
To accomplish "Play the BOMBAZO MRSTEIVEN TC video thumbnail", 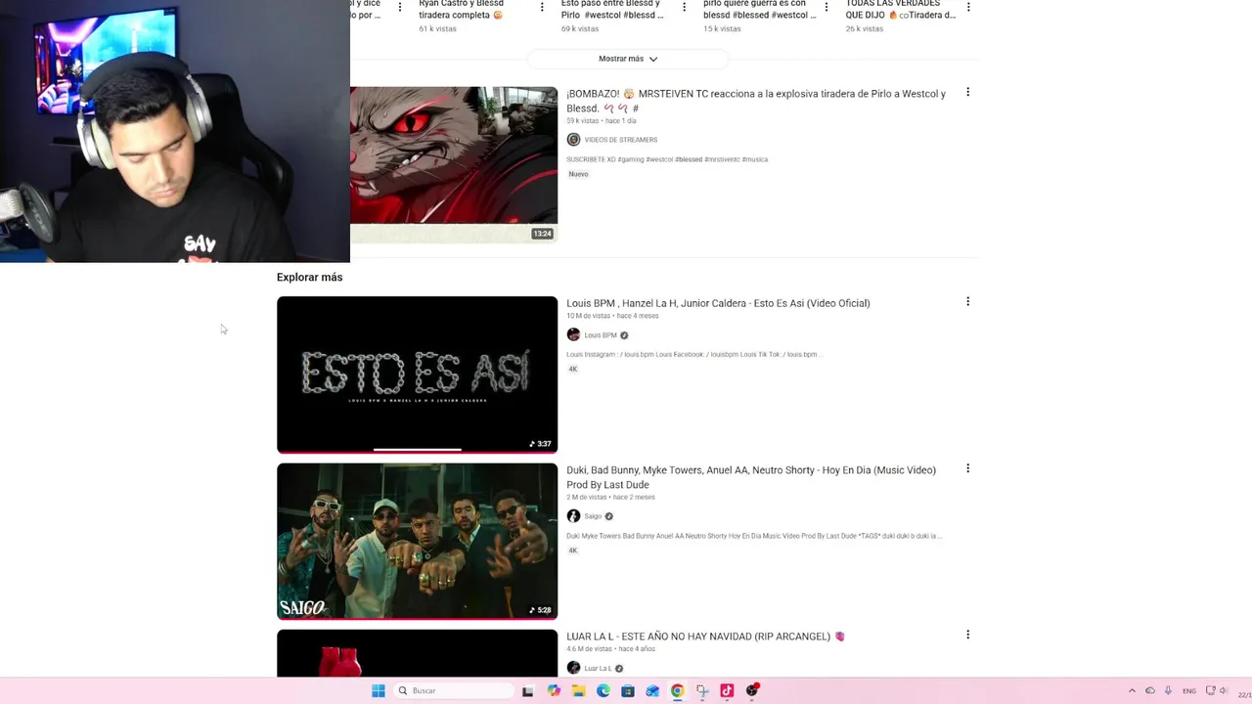I will (454, 165).
